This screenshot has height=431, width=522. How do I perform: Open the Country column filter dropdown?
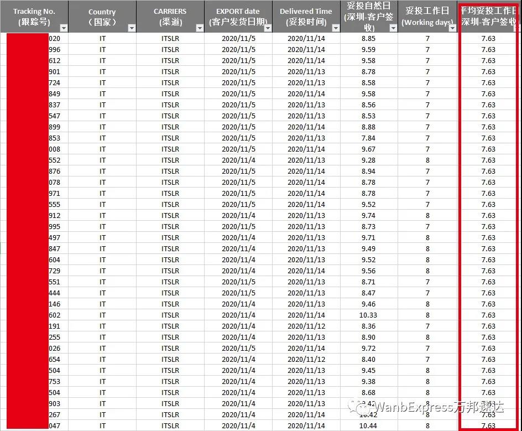pos(132,28)
